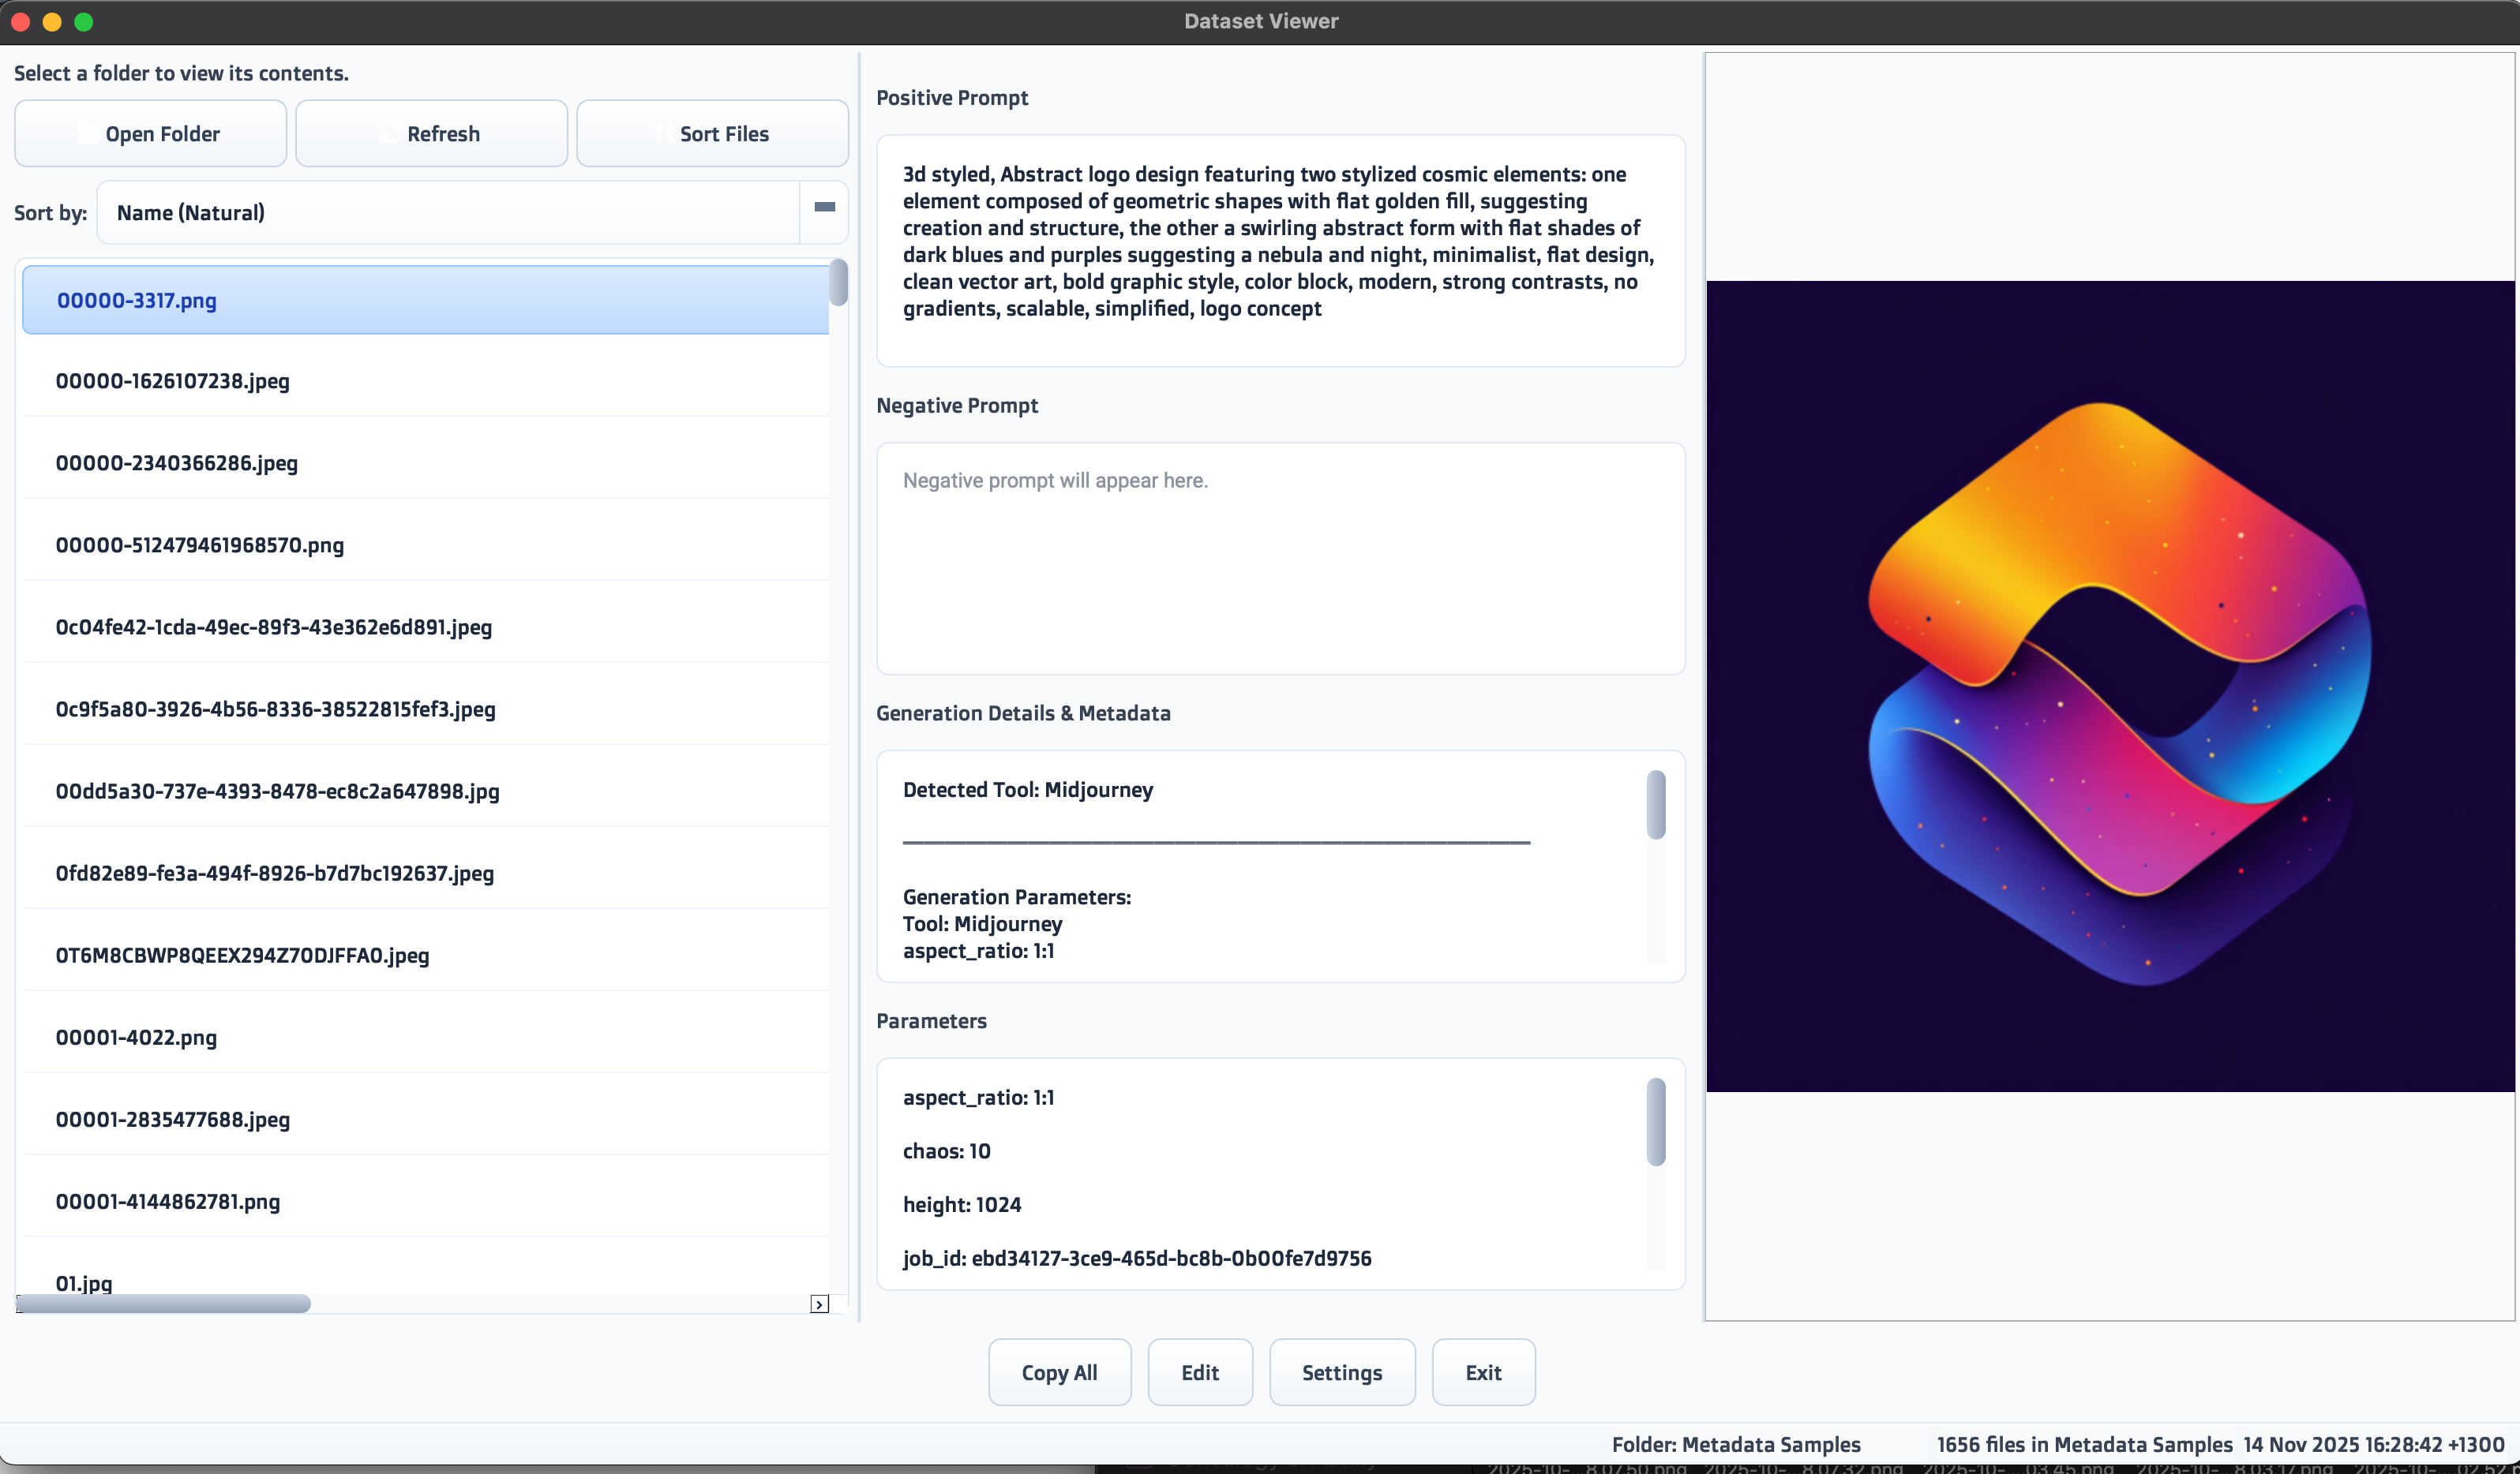Image resolution: width=2520 pixels, height=1474 pixels.
Task: Open Settings from the bottom buttons
Action: 1341,1372
